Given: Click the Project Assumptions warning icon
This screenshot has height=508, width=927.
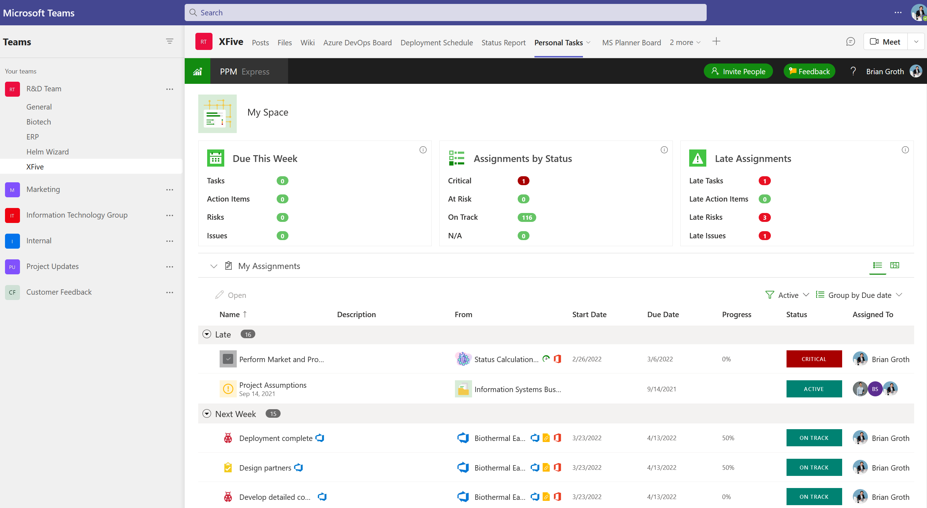Looking at the screenshot, I should (228, 389).
